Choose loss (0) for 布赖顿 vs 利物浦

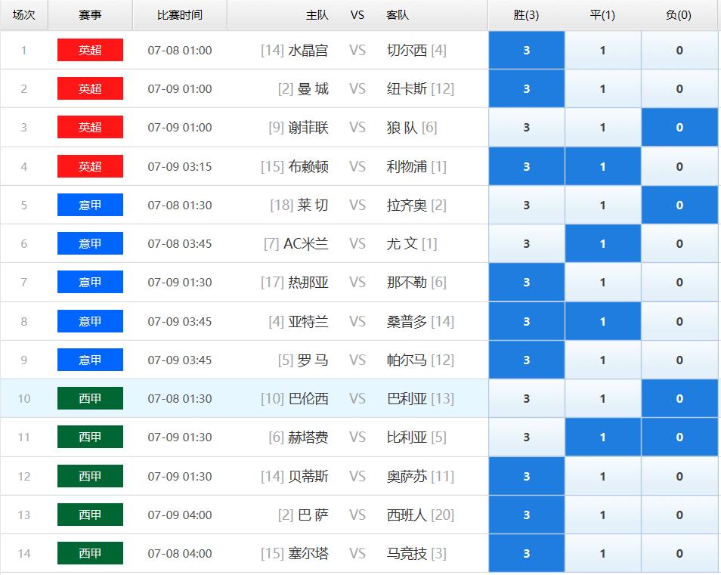point(679,166)
